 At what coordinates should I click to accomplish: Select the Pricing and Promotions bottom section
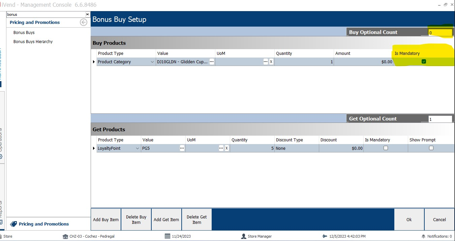click(49, 224)
